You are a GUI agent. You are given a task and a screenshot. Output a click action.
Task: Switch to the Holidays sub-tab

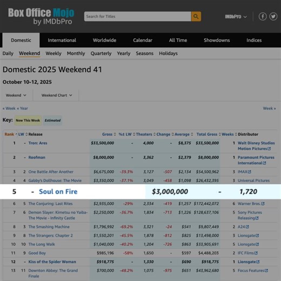[x=168, y=53]
